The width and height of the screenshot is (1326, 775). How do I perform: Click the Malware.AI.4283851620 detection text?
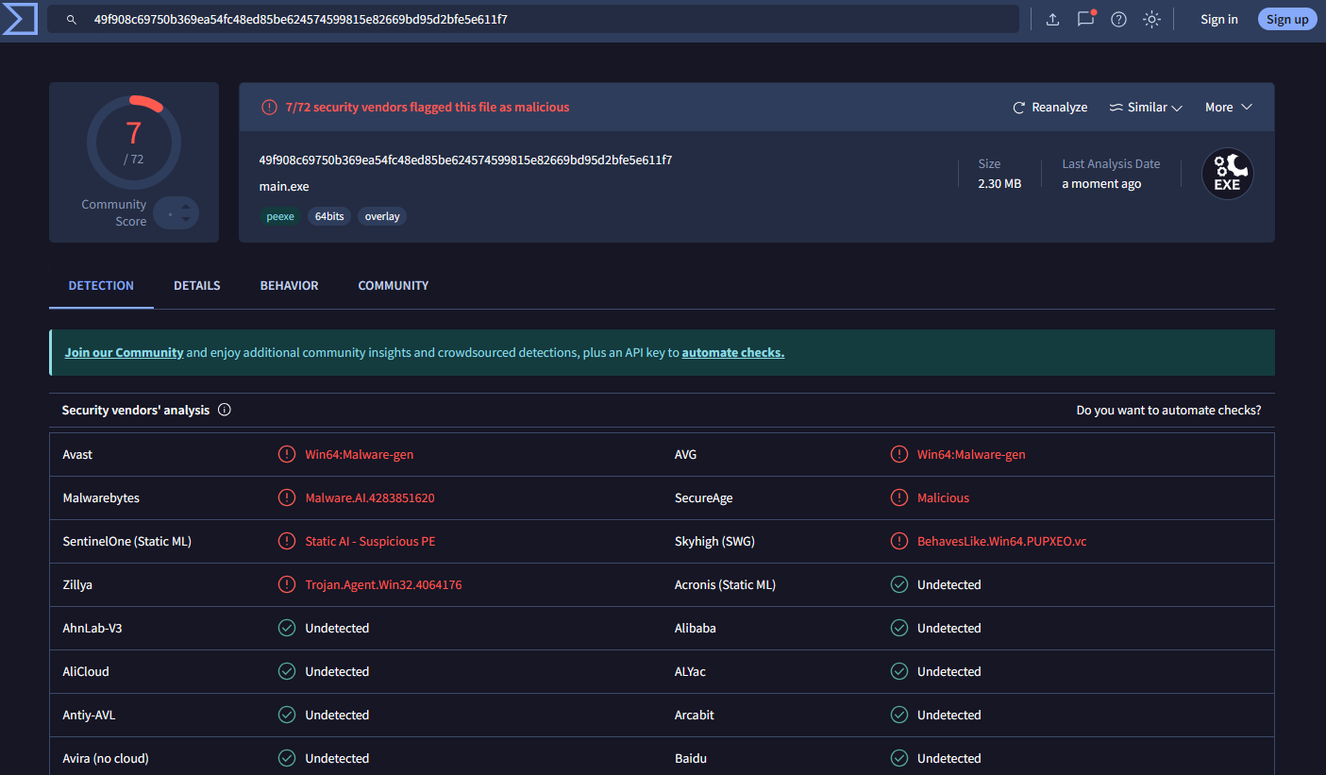click(x=370, y=497)
